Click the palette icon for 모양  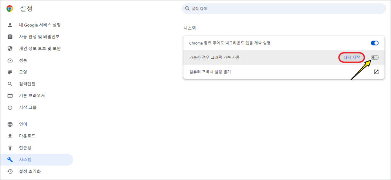pos(10,72)
